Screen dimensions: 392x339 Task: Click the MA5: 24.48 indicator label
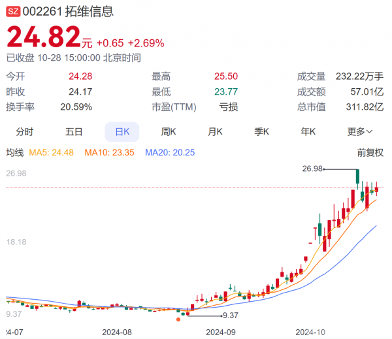(51, 152)
